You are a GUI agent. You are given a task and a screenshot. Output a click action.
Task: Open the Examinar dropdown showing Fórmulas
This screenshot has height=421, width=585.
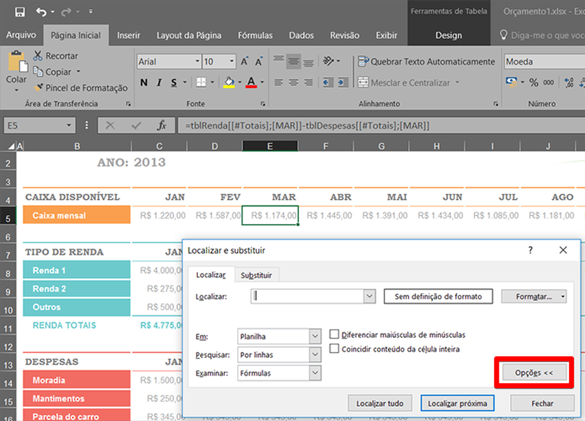(x=315, y=373)
